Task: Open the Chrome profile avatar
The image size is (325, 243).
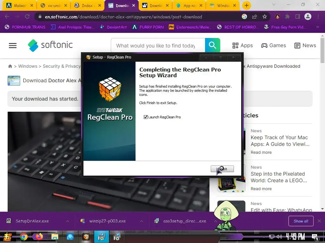Action: pos(308,16)
